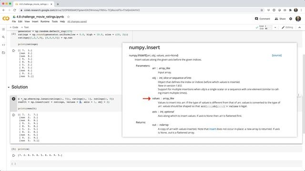The image size is (305, 171).
Task: Clear output icon of first cell output
Action: click(14, 51)
